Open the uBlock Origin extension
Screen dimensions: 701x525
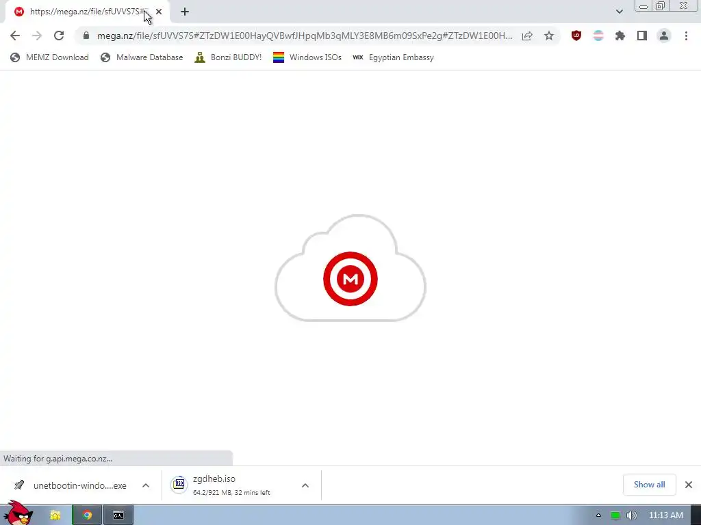coord(576,36)
